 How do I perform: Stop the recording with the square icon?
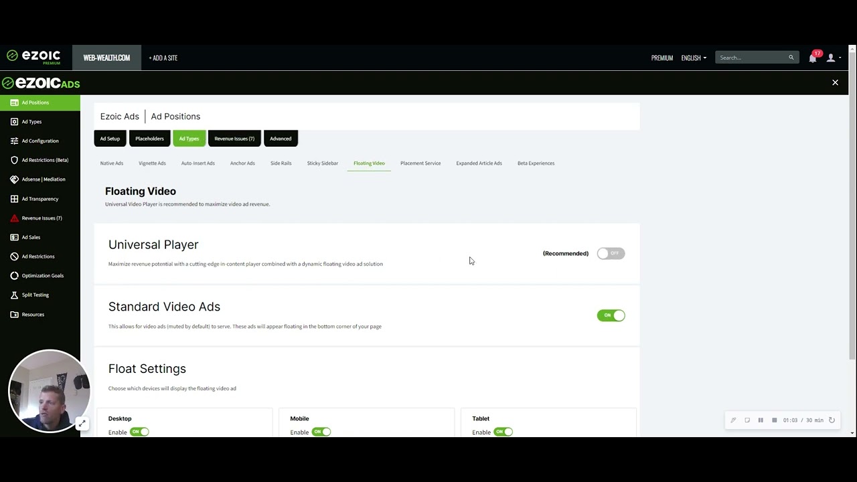pyautogui.click(x=774, y=420)
